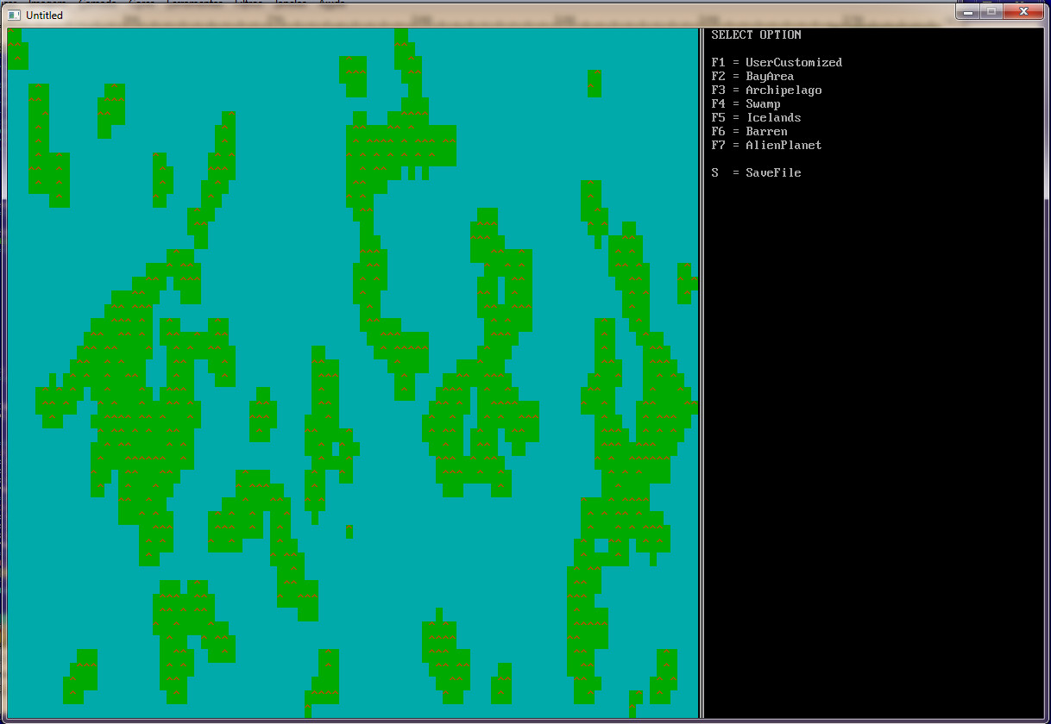Select the F7 AlienPlanet option

[x=766, y=146]
